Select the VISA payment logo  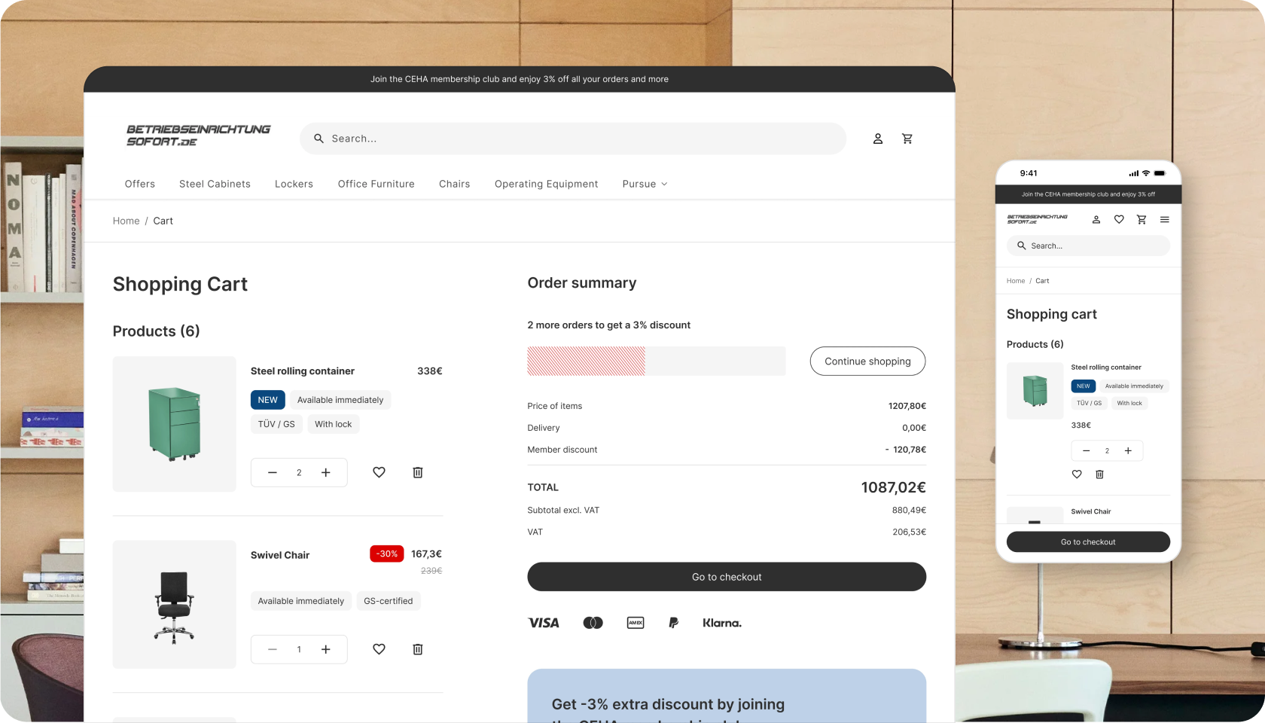(544, 623)
